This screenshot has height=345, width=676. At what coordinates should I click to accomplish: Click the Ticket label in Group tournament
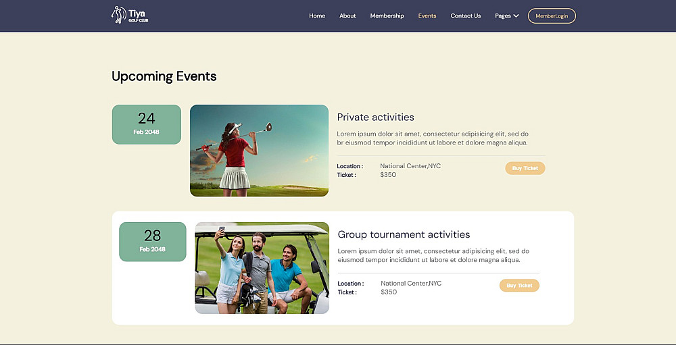pos(347,292)
